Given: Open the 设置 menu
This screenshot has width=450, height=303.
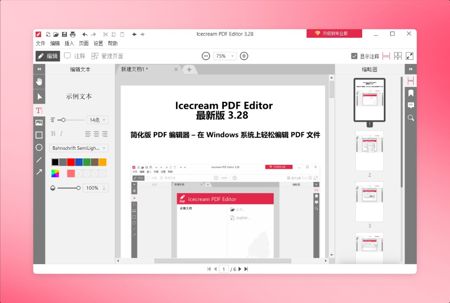Looking at the screenshot, I should point(98,43).
